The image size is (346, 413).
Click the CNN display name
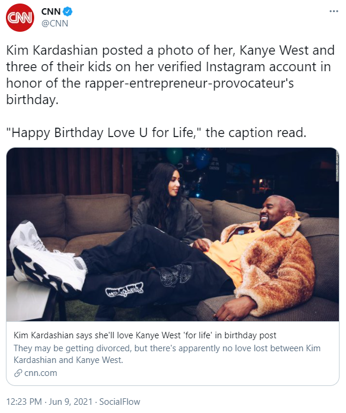coord(51,12)
